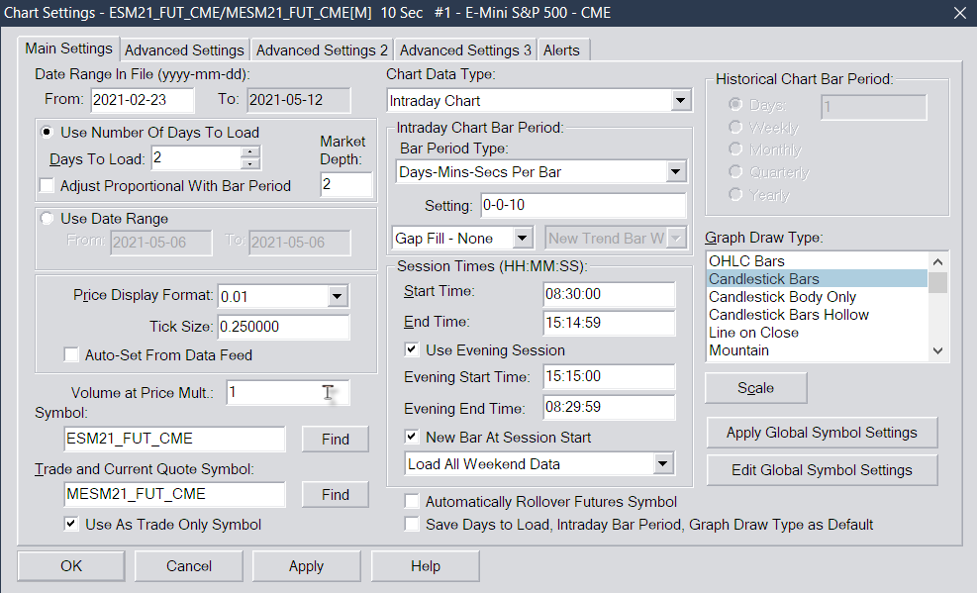Expand the Bar Period Type dropdown
Screen dimensions: 977x593
[675, 172]
